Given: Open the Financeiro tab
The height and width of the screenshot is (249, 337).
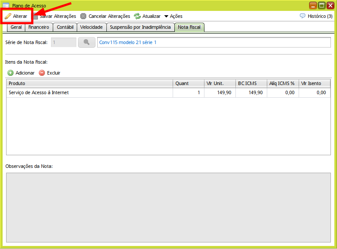Looking at the screenshot, I should (39, 27).
